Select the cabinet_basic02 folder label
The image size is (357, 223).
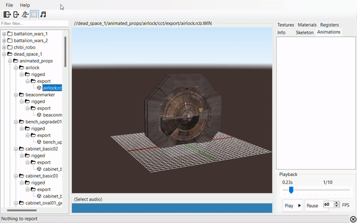click(42, 149)
